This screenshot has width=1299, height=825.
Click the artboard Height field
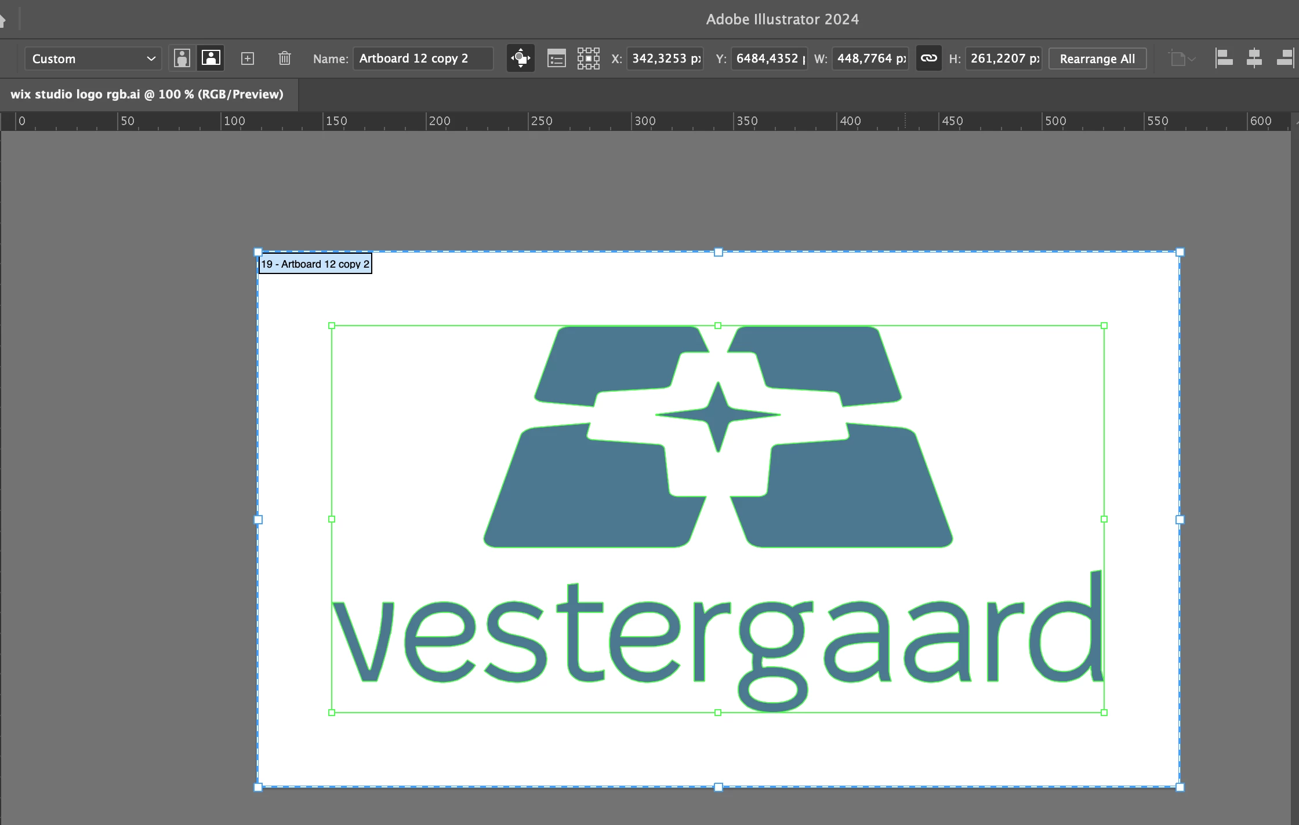[x=1003, y=59]
